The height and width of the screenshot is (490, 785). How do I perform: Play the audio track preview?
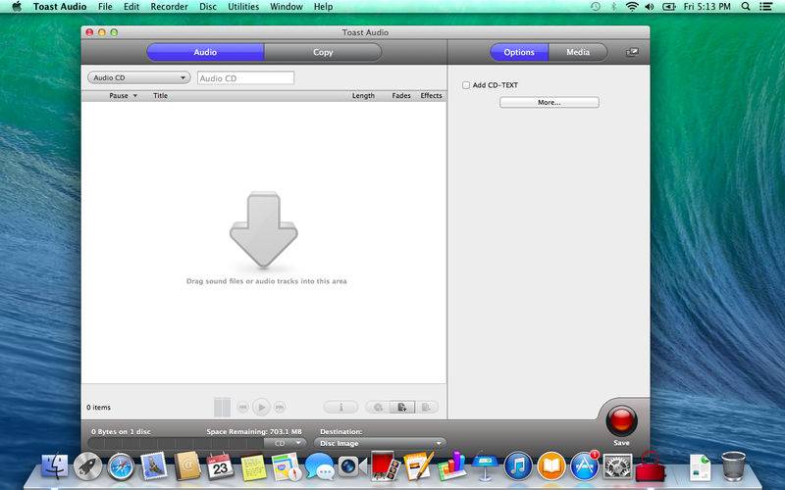coord(261,407)
